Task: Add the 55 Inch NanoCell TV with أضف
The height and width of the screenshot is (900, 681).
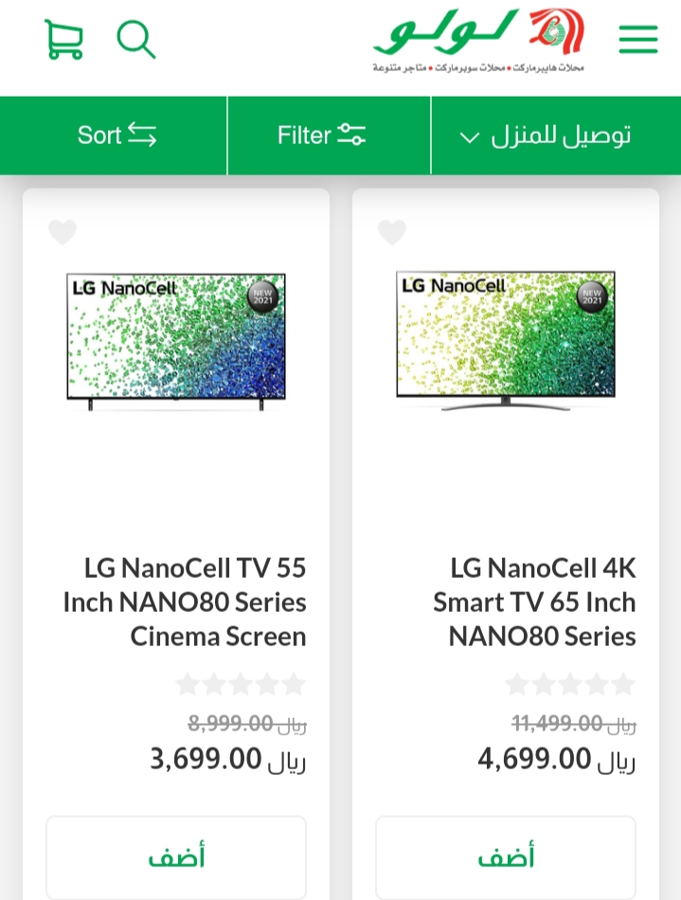Action: pos(176,857)
